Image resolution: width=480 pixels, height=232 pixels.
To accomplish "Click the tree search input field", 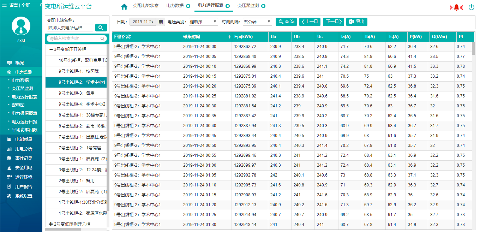I will click(74, 38).
